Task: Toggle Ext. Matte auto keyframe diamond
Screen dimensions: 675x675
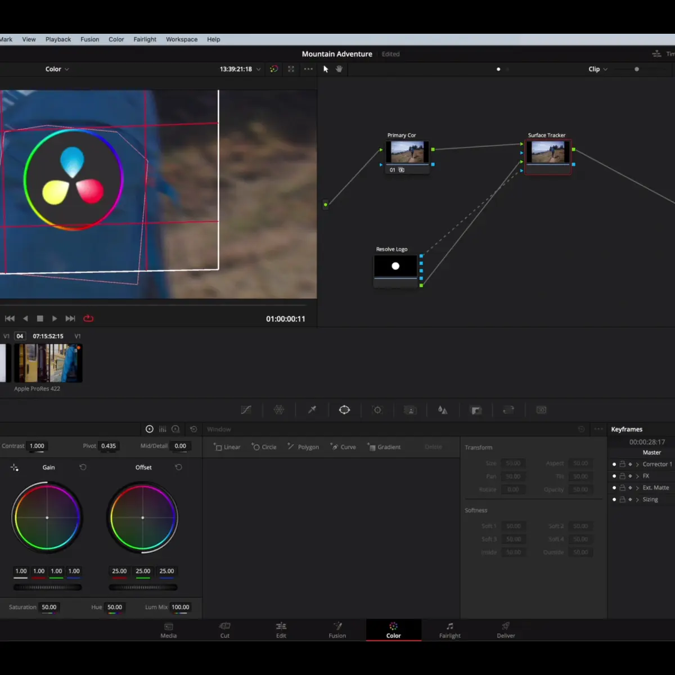Action: (x=630, y=488)
